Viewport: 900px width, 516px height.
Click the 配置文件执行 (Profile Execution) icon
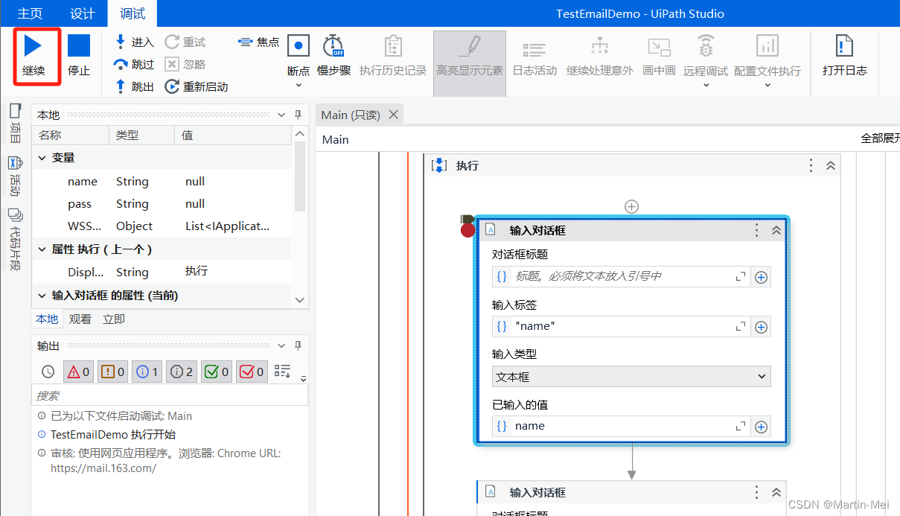point(767,46)
